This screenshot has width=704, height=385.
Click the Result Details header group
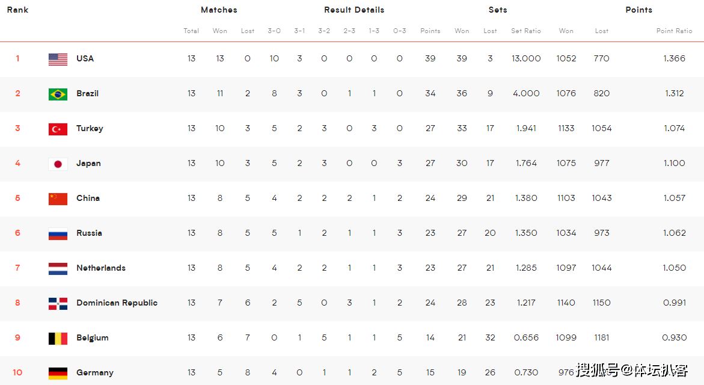[x=354, y=10]
